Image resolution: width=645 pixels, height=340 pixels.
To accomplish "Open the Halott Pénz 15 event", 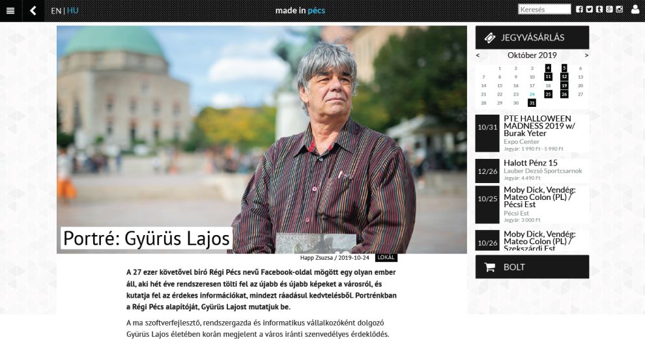I will [x=530, y=163].
